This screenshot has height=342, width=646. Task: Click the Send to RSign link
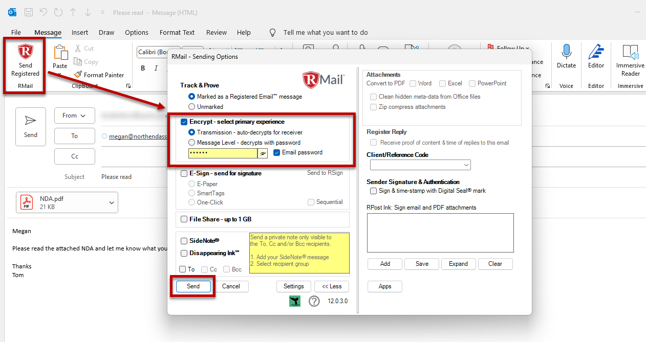[x=325, y=173]
